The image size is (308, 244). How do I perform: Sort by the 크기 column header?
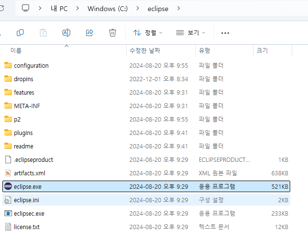click(x=262, y=50)
